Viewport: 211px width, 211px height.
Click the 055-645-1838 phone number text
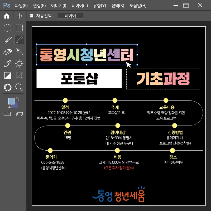pos(53,162)
